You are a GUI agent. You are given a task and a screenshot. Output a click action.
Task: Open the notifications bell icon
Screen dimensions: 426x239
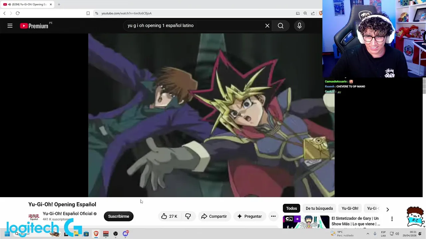pos(420,234)
